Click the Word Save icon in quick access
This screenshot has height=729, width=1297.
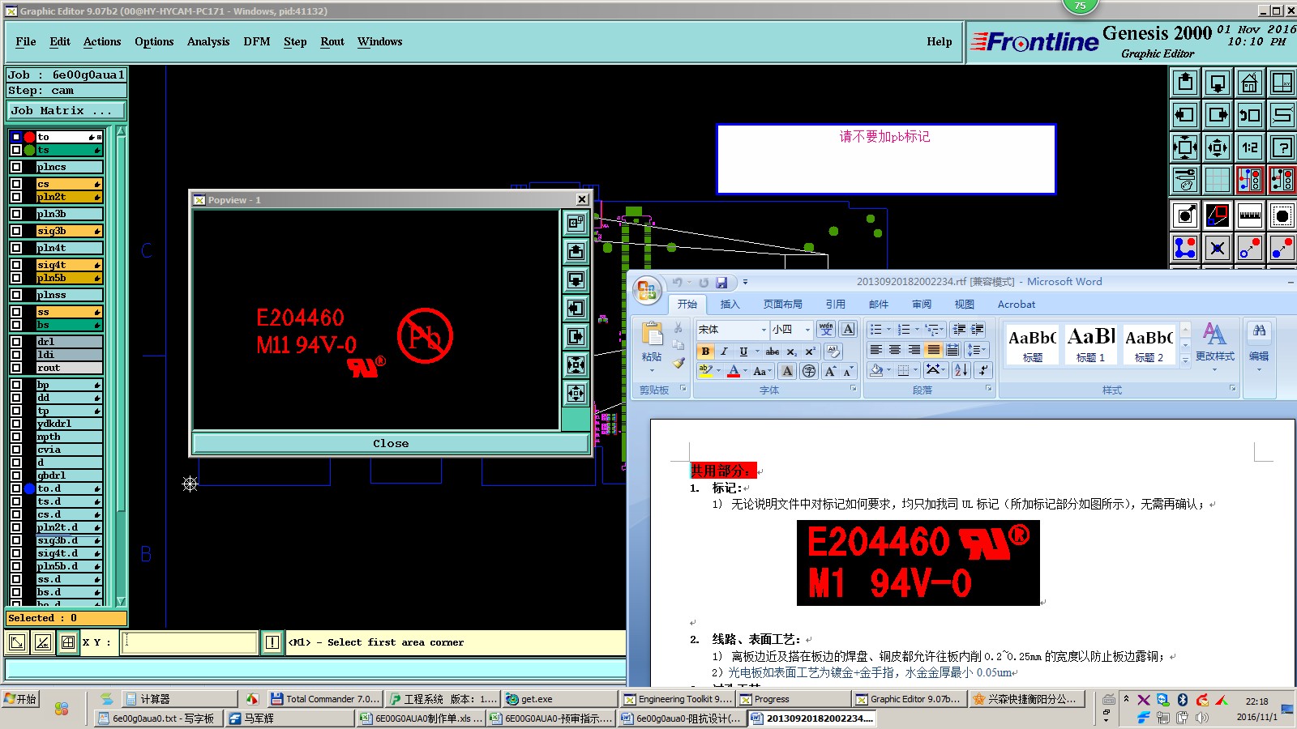tap(721, 283)
